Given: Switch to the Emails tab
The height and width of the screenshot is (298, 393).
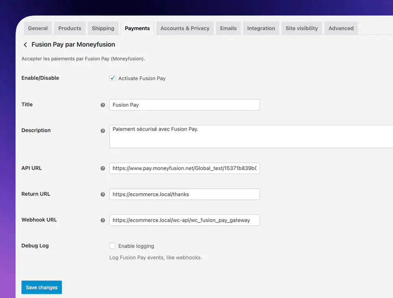Looking at the screenshot, I should pos(228,28).
